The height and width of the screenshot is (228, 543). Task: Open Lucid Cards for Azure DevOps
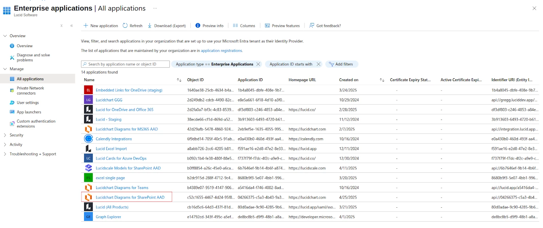point(121,158)
